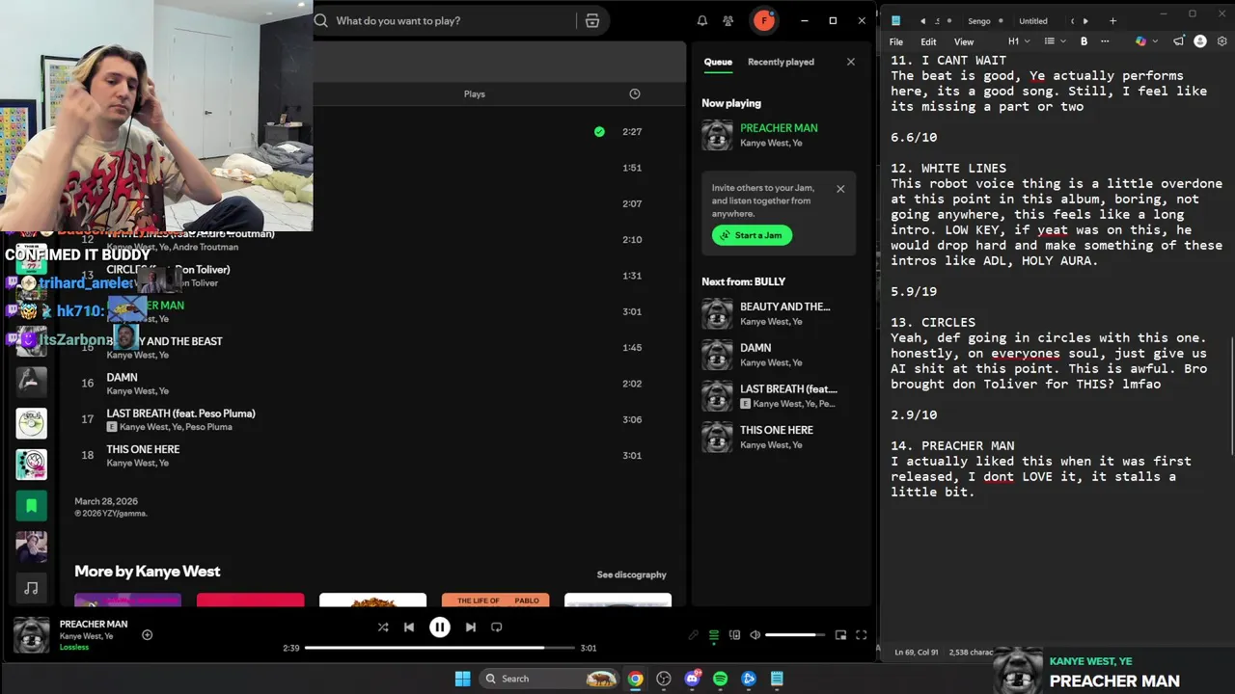Open the lyrics microphone icon
1235x694 pixels.
click(693, 635)
